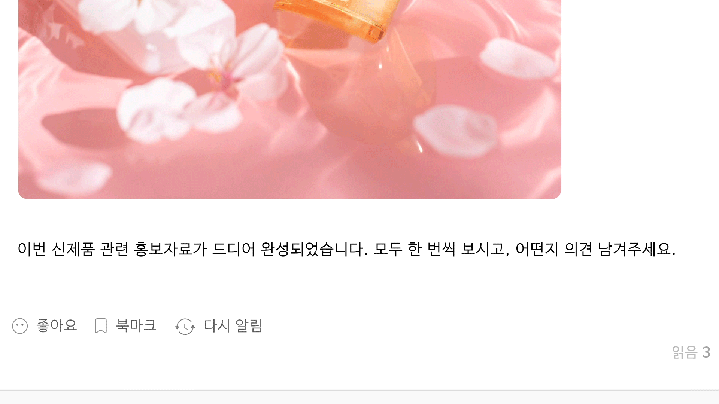
Task: Click the bookmark ribbon icon
Action: click(101, 326)
